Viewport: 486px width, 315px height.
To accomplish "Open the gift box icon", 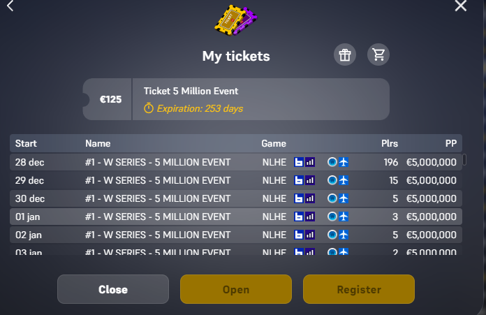I will pos(344,55).
